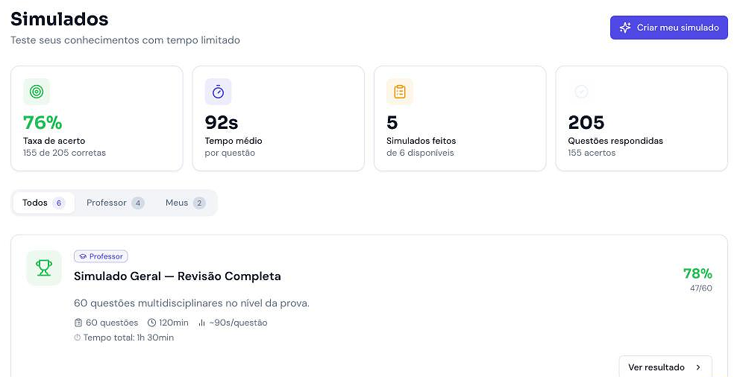The height and width of the screenshot is (377, 743).
Task: Click the trophy icon of Simulado Geral
Action: 44,267
